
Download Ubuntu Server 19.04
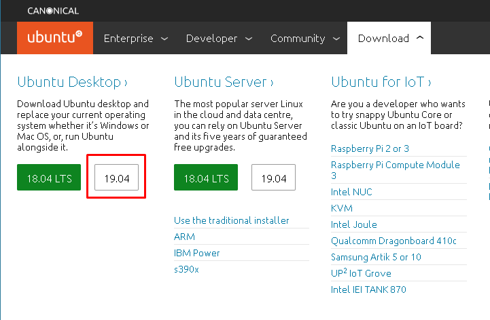(x=273, y=177)
